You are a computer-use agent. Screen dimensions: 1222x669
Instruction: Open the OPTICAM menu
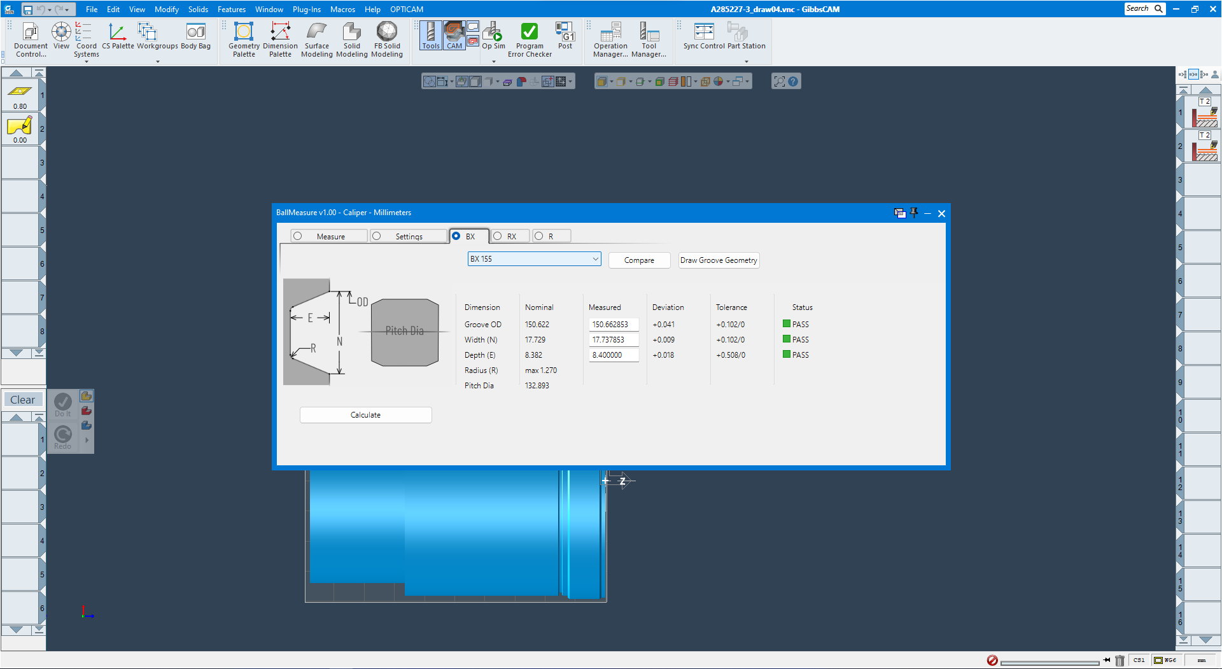pyautogui.click(x=406, y=9)
